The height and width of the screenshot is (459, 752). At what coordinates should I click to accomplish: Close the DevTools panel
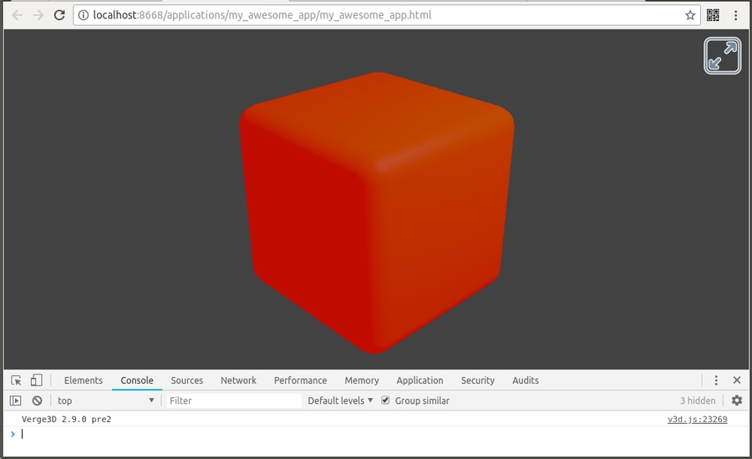[736, 380]
